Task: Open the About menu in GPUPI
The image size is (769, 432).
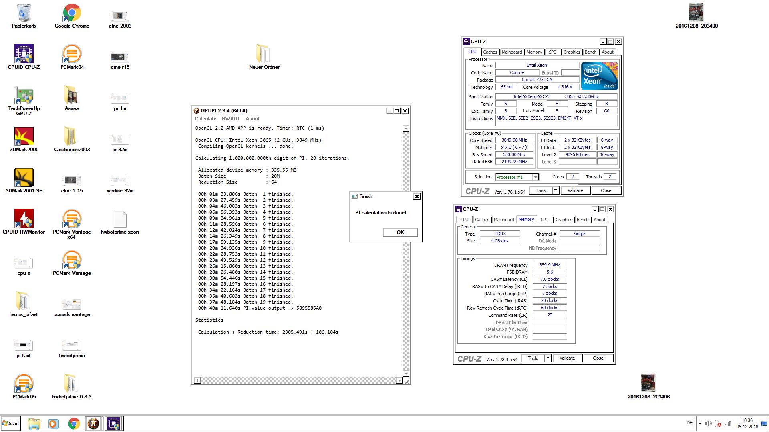Action: click(252, 119)
